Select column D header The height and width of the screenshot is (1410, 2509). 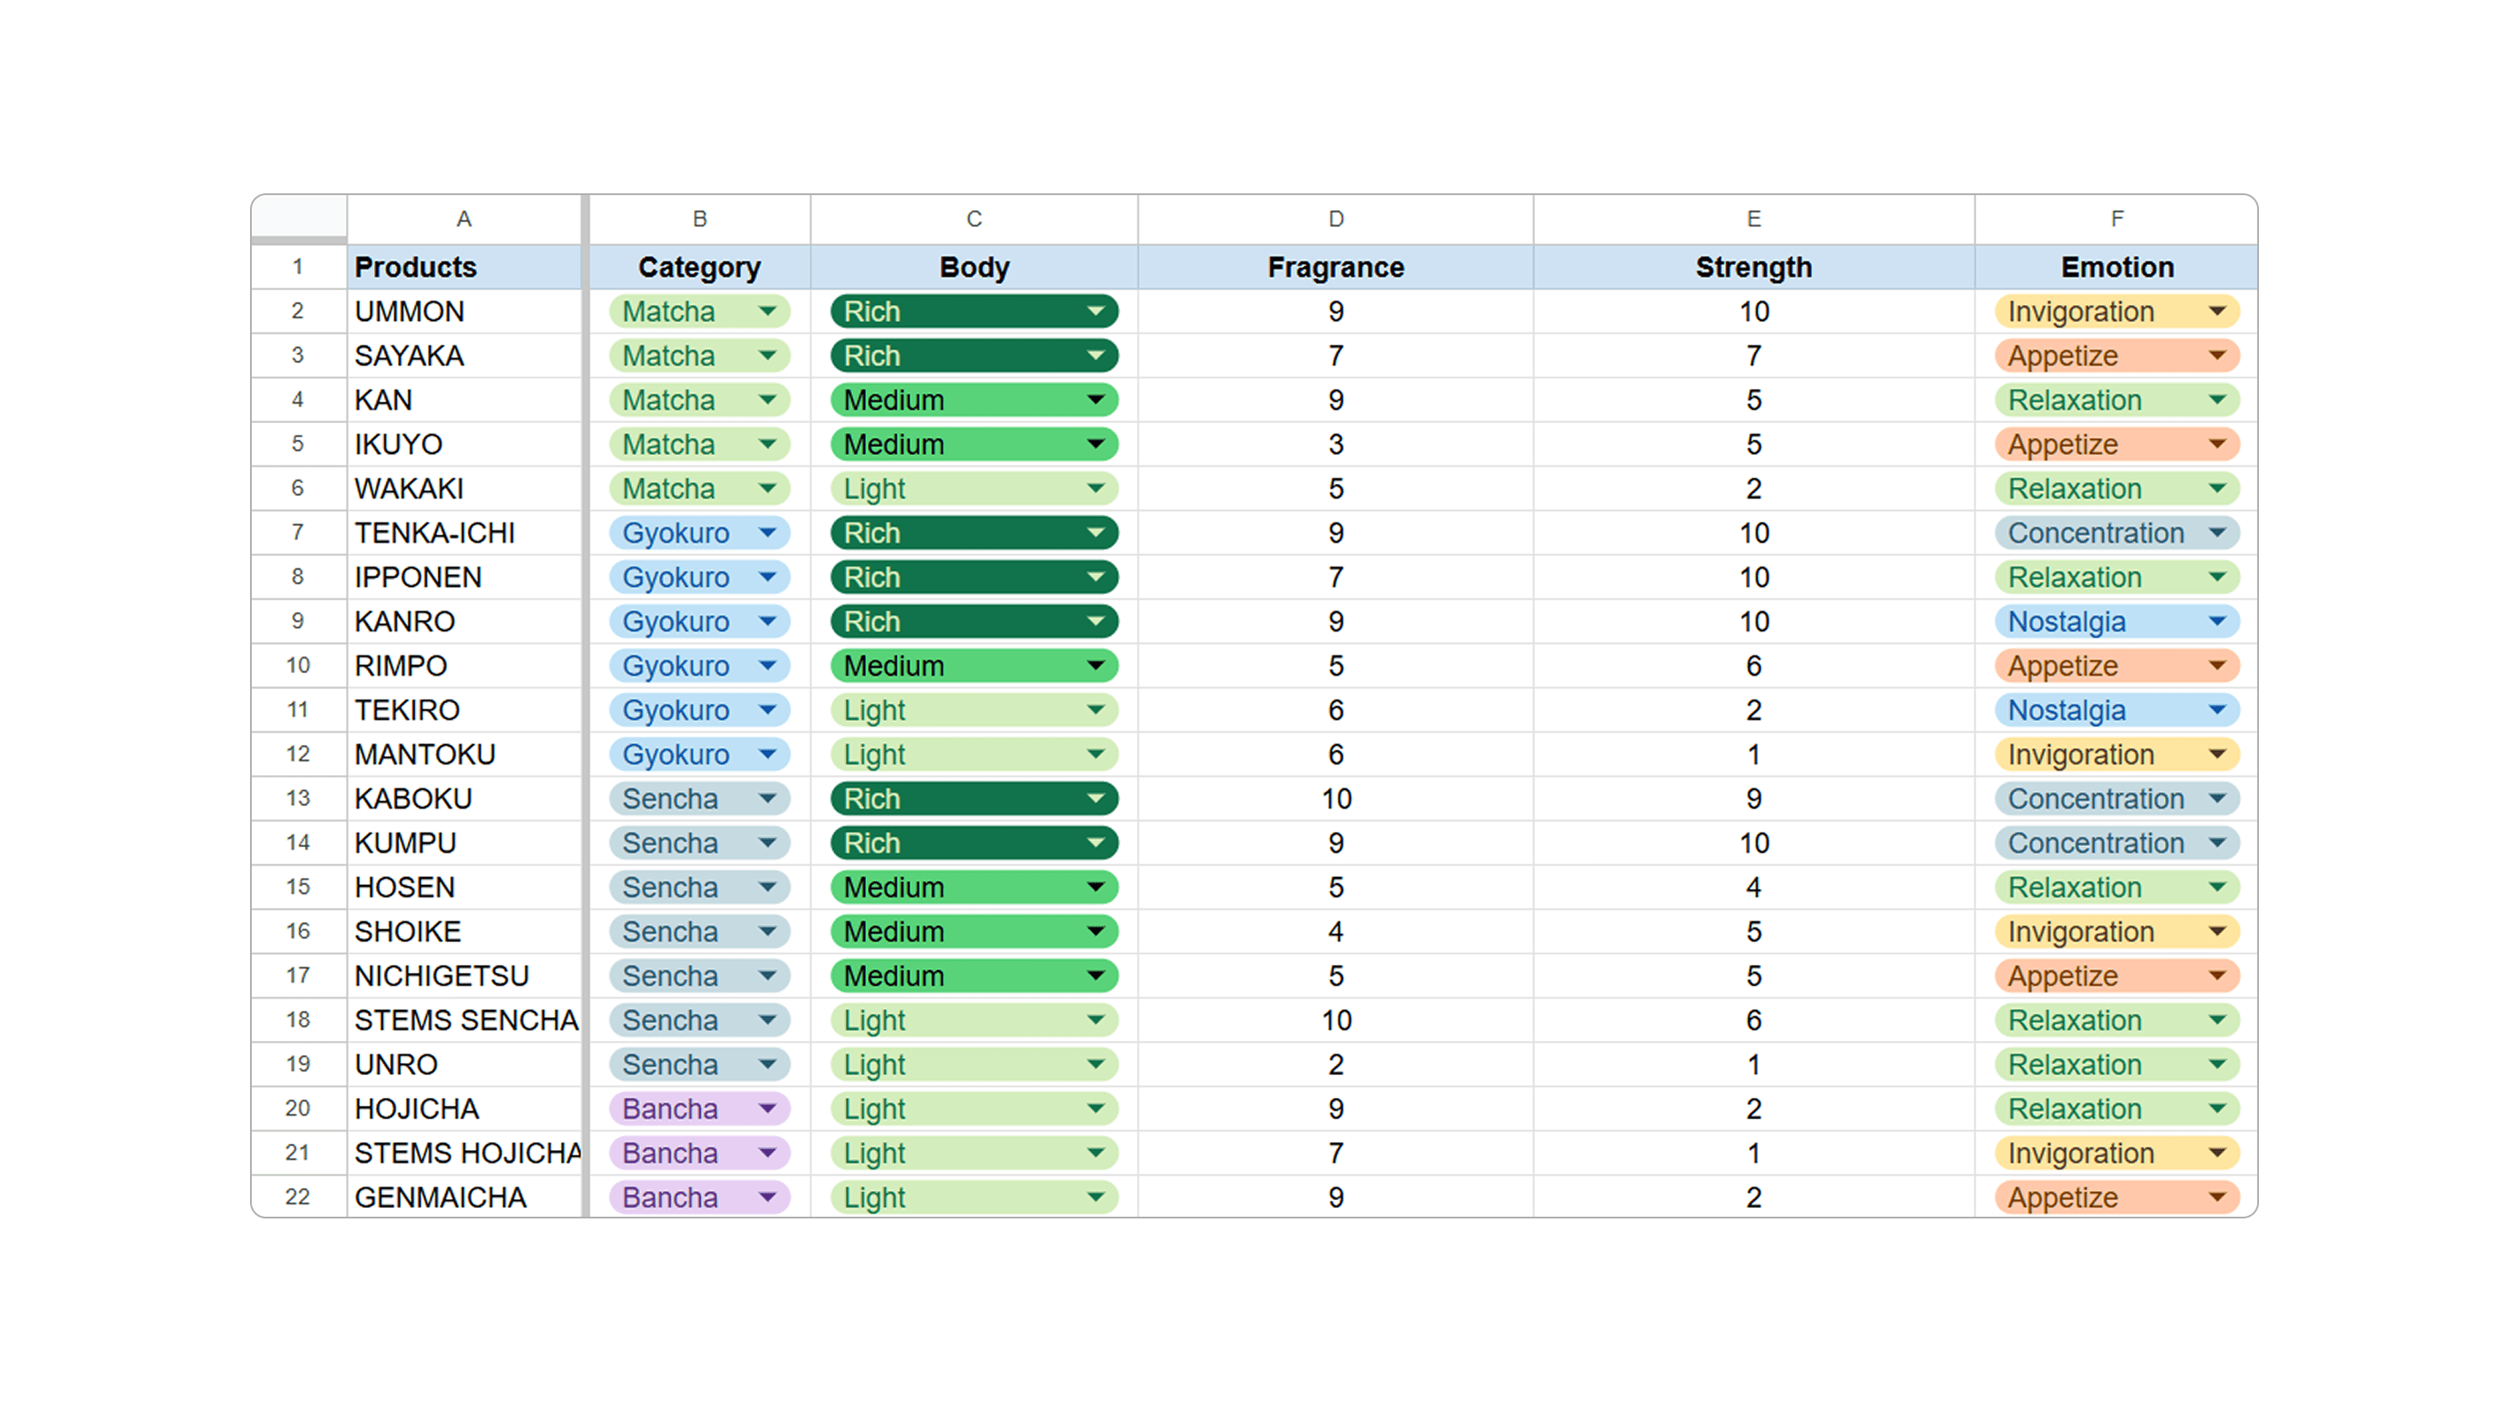click(1335, 219)
